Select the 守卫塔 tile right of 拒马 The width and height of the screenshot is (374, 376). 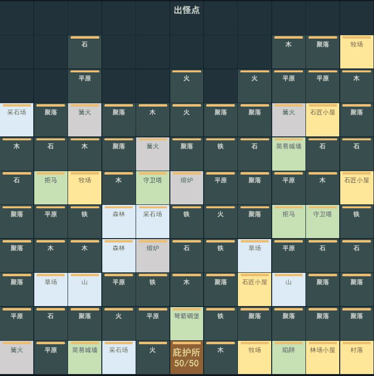(x=323, y=221)
